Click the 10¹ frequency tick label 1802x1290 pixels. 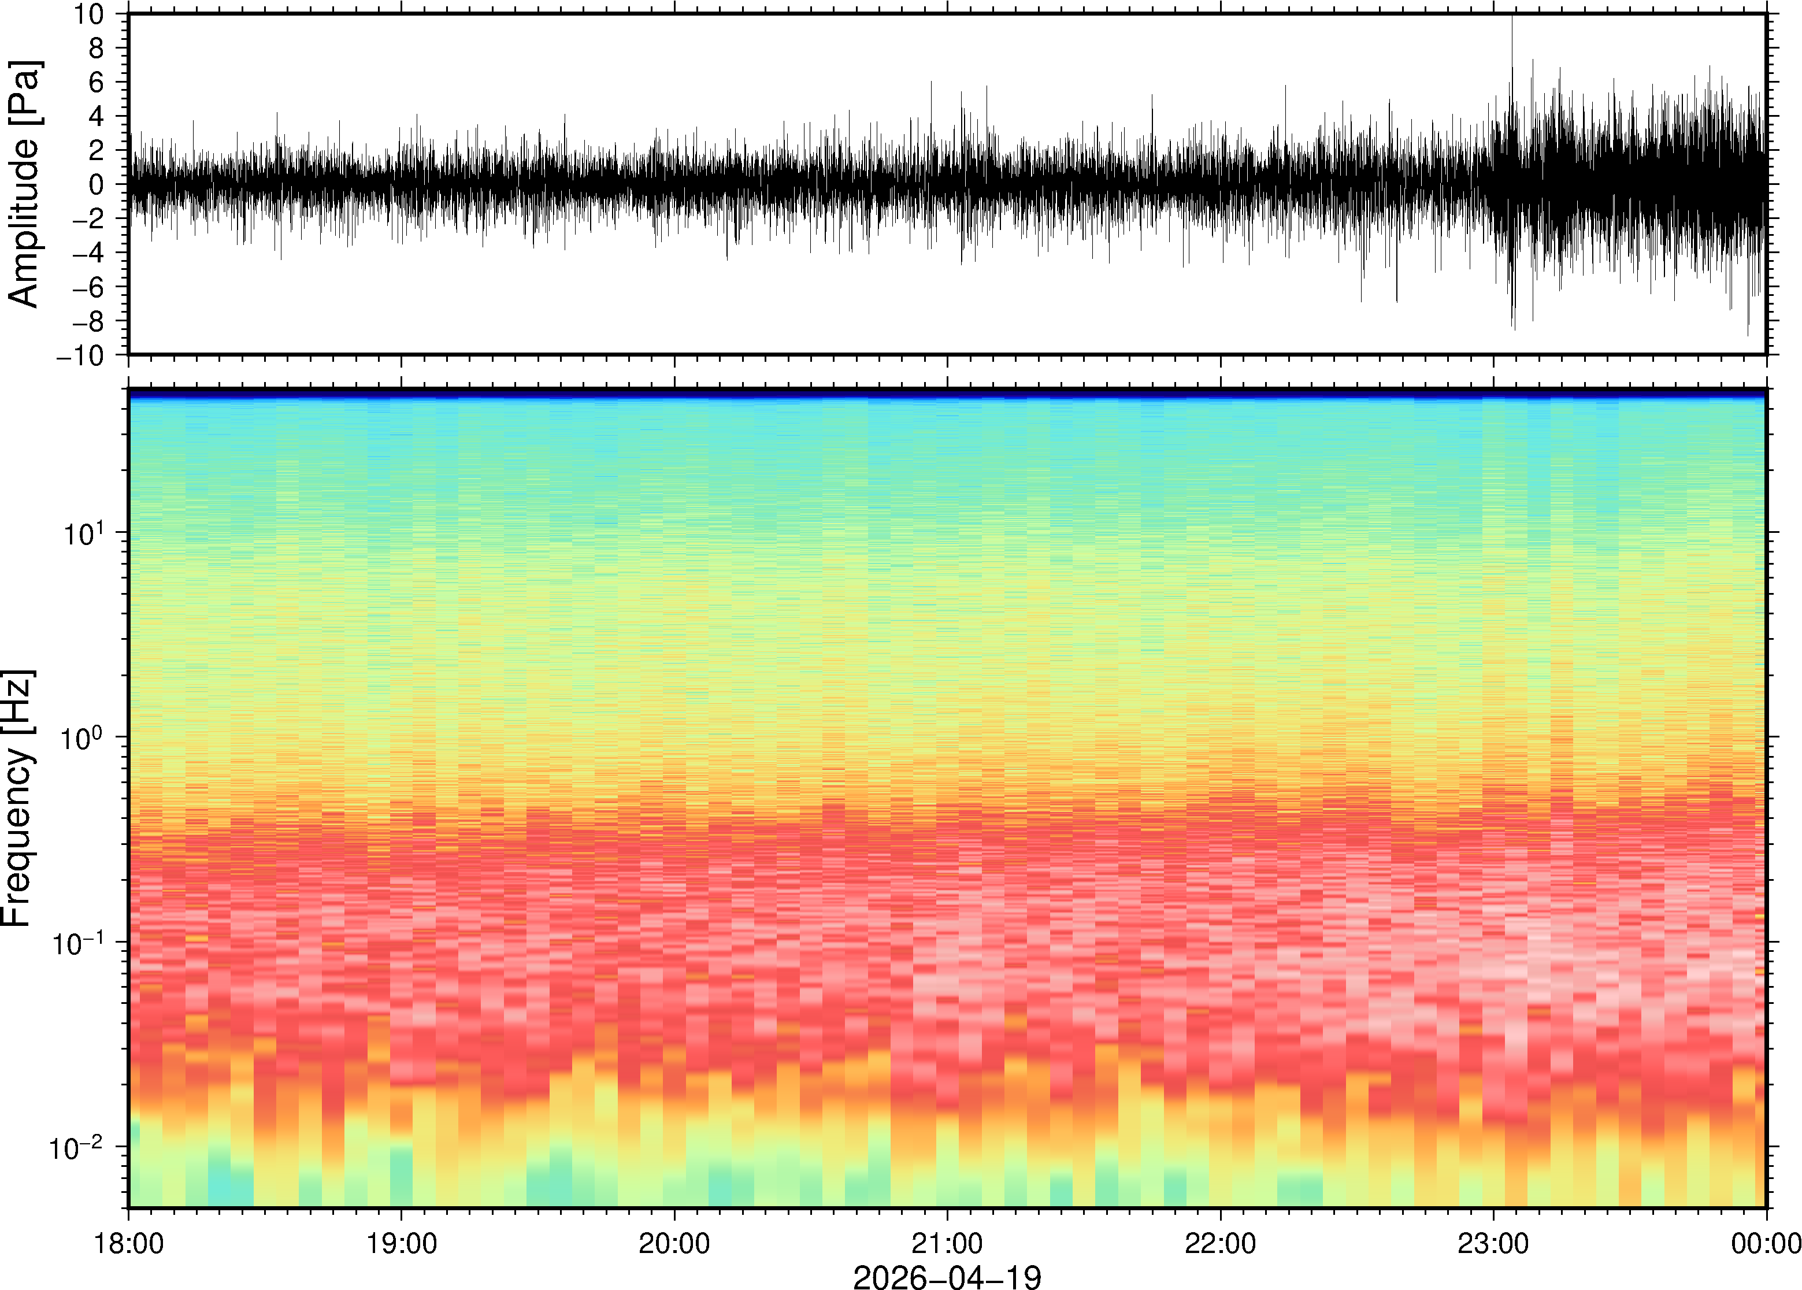[83, 532]
